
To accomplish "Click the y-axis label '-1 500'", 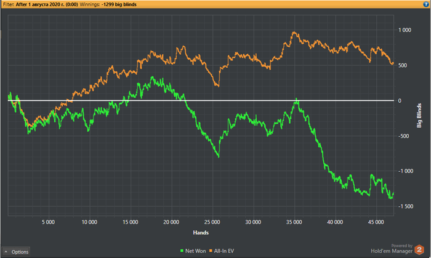I will click(x=406, y=206).
